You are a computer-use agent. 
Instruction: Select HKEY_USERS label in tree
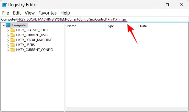(26, 45)
